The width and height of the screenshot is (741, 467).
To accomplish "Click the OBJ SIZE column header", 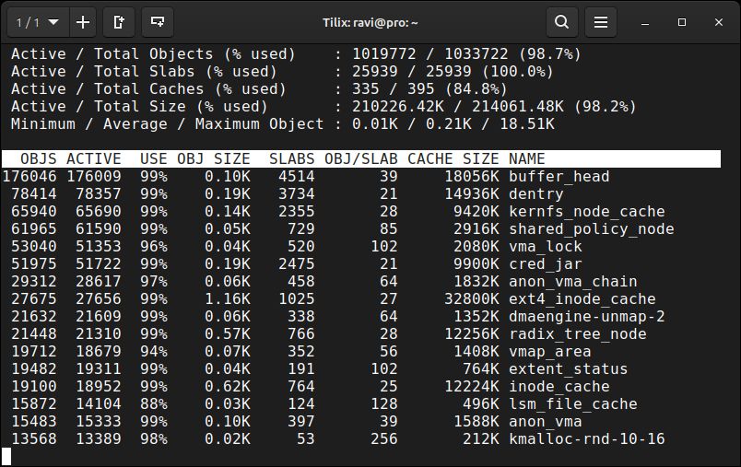I will 214,158.
